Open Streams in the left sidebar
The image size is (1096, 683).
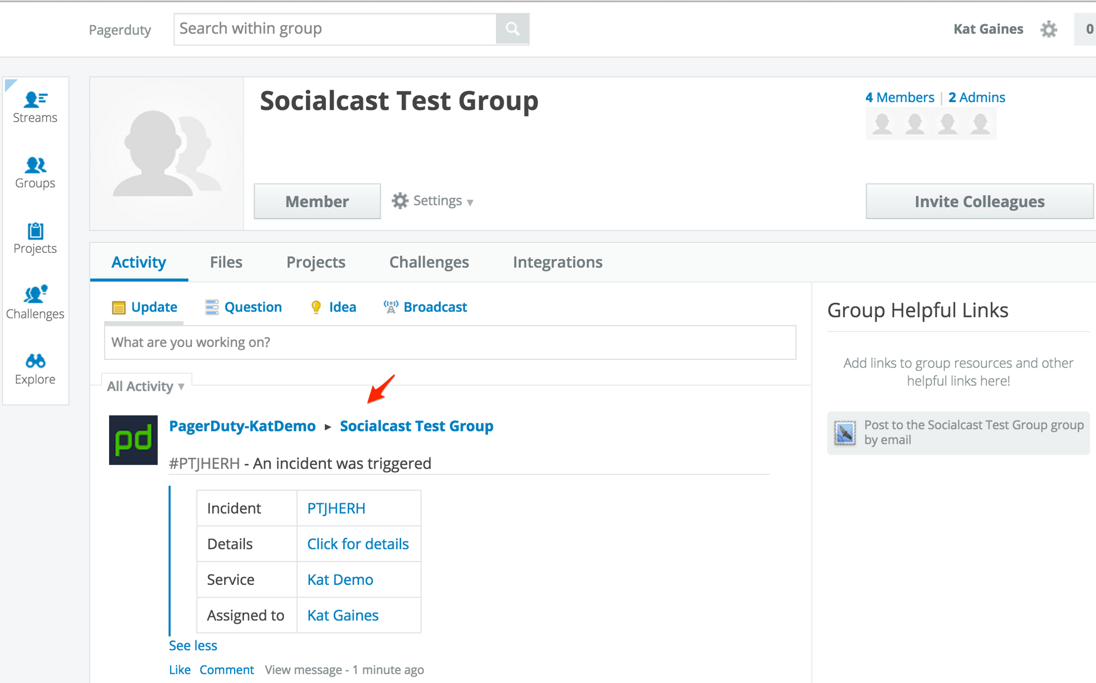(35, 107)
